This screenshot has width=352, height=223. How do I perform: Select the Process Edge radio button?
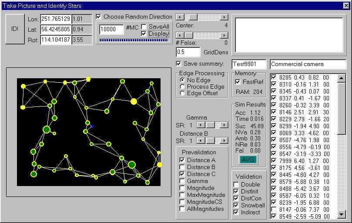[182, 87]
